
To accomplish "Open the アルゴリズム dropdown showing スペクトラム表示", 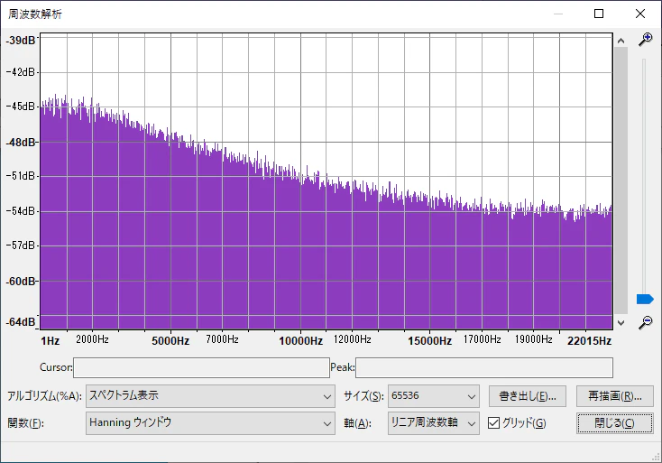I will [210, 396].
